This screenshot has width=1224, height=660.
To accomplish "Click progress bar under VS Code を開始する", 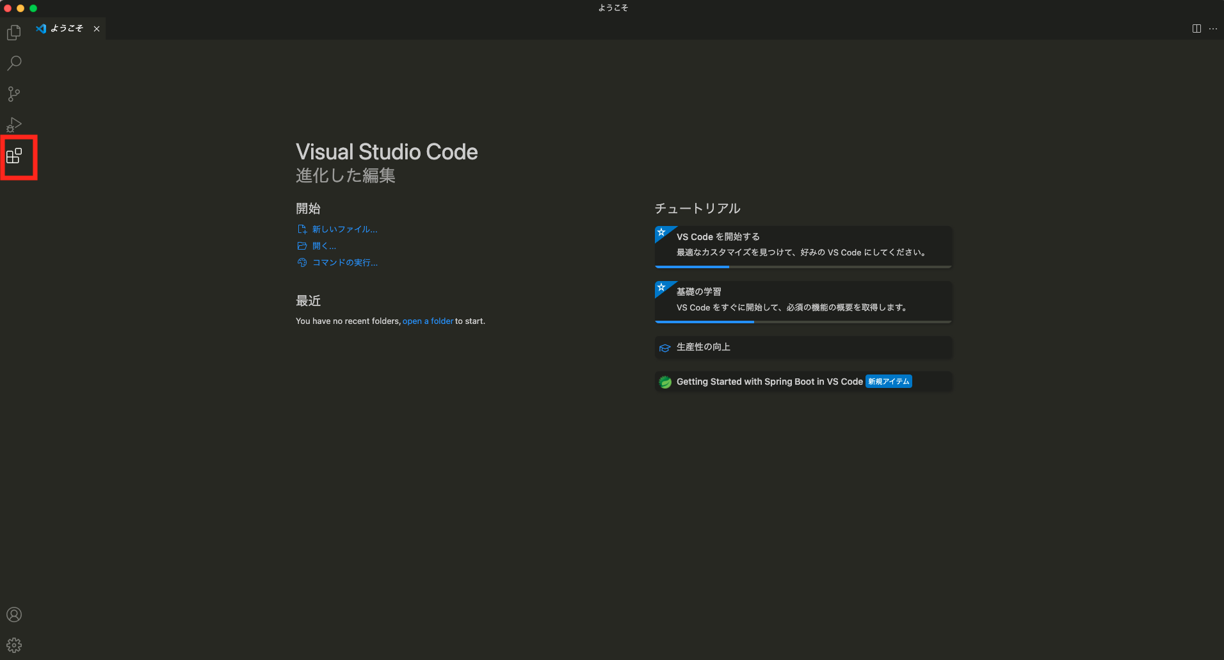I will coord(803,266).
